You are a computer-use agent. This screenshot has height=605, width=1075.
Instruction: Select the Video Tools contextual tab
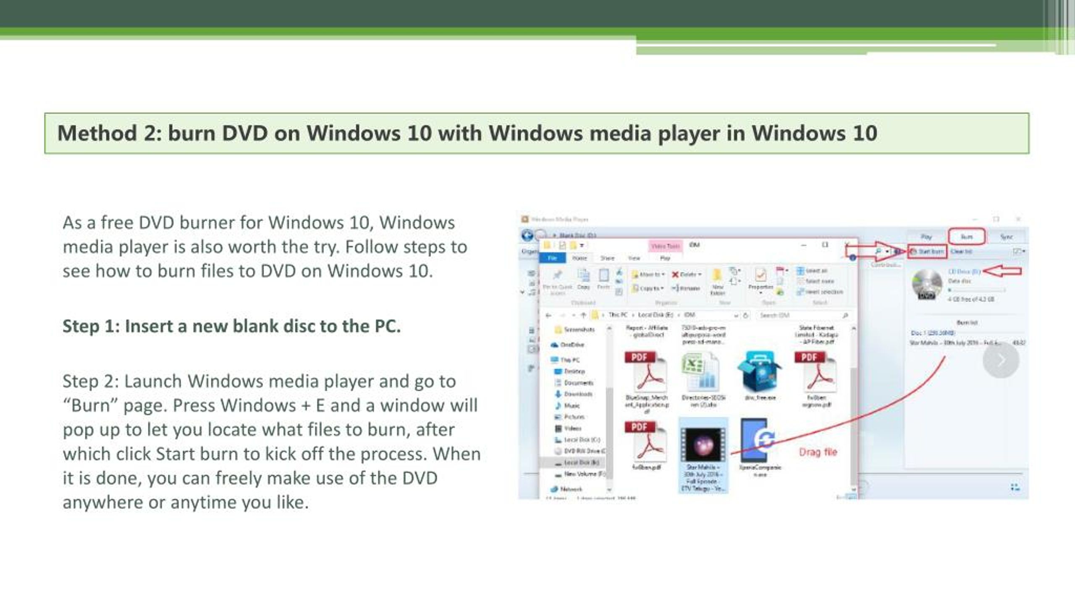coord(665,246)
